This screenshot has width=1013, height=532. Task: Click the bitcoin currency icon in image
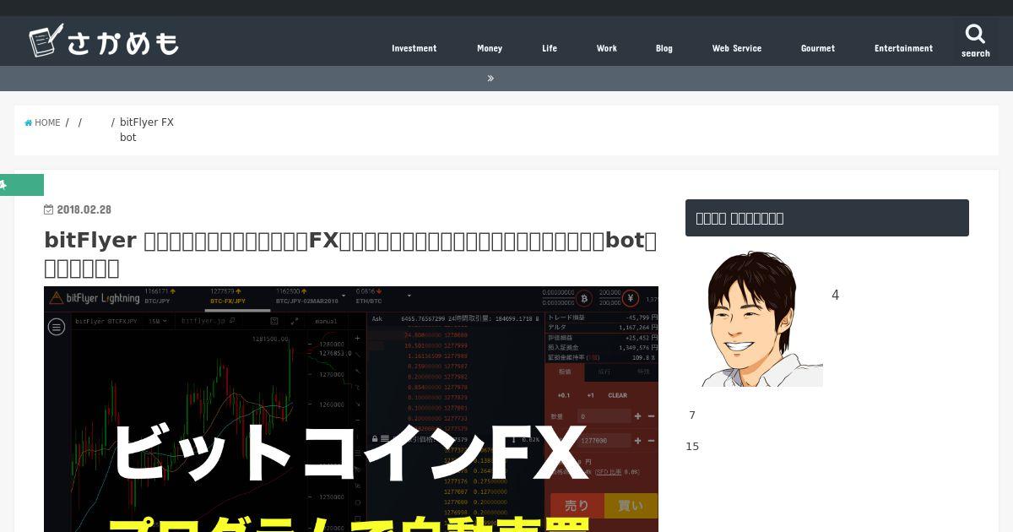click(583, 298)
